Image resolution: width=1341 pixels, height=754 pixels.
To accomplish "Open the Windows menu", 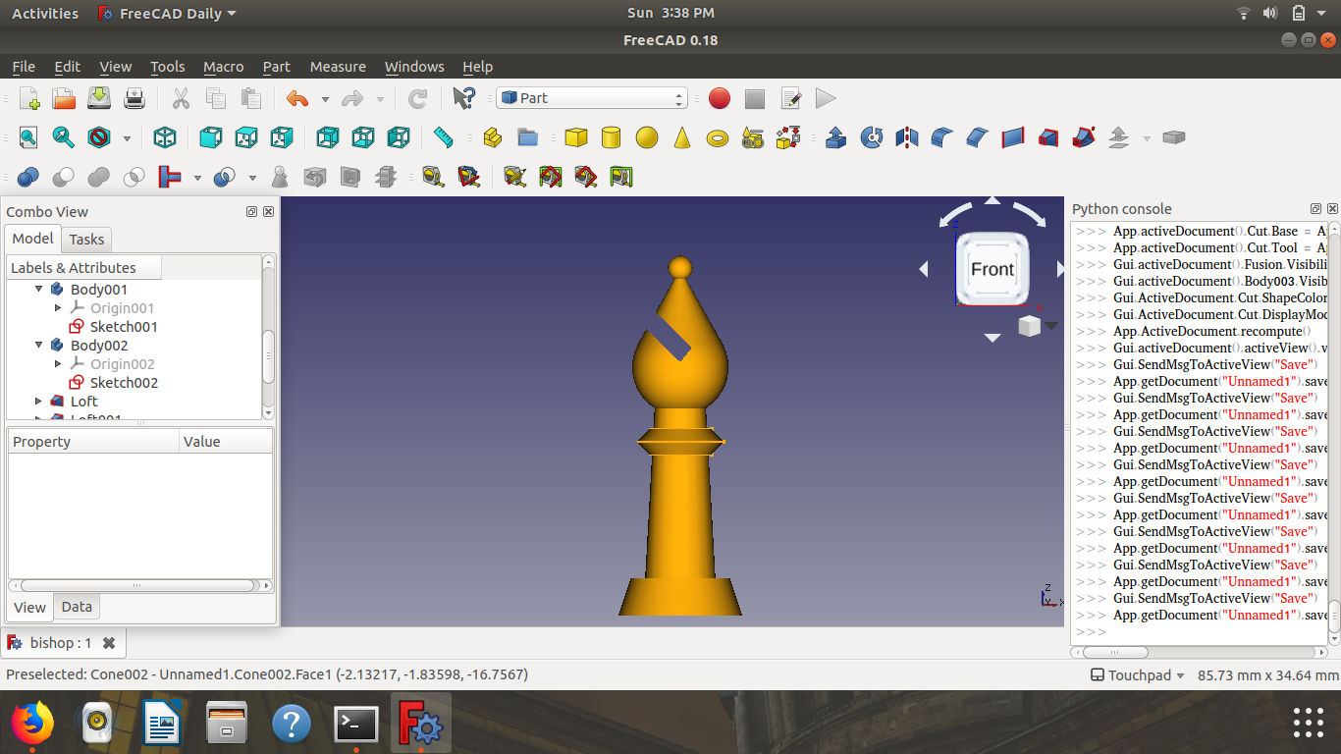I will tap(414, 67).
